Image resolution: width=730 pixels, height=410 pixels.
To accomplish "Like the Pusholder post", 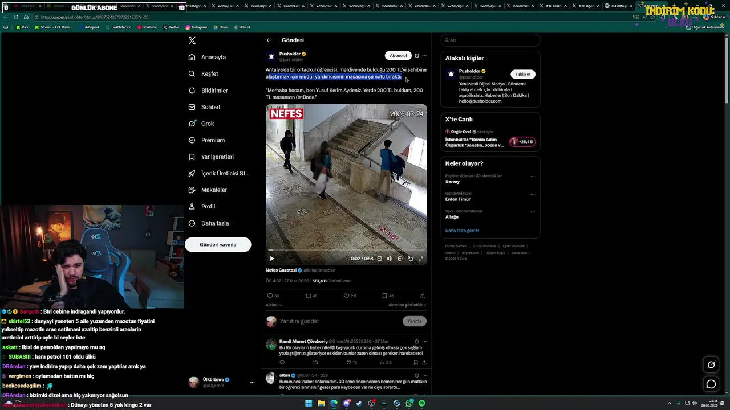I will (346, 296).
